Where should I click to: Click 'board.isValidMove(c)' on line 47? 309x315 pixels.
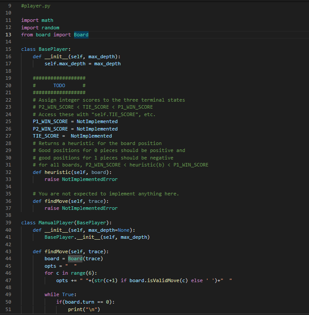click(x=159, y=280)
